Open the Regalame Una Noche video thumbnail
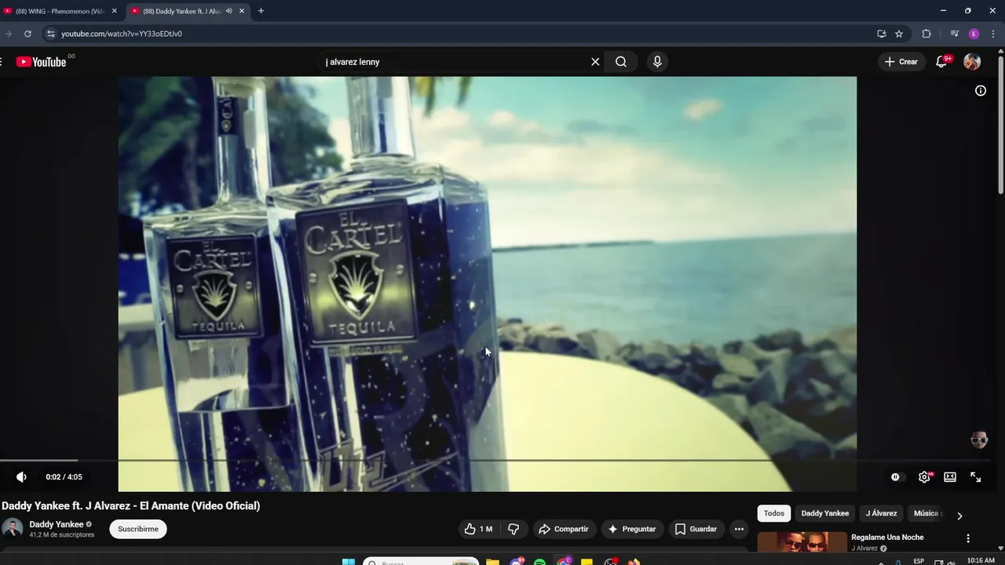 802,543
